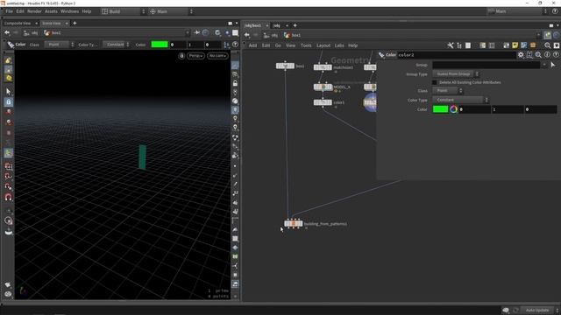Open network editor Tools menu
This screenshot has width=561, height=315.
[306, 45]
